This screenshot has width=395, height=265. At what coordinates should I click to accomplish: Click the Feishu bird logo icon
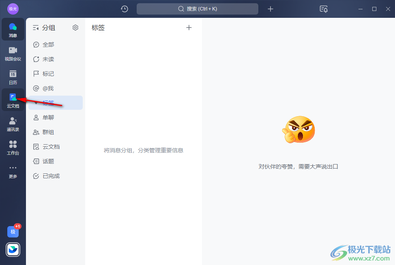(x=13, y=249)
